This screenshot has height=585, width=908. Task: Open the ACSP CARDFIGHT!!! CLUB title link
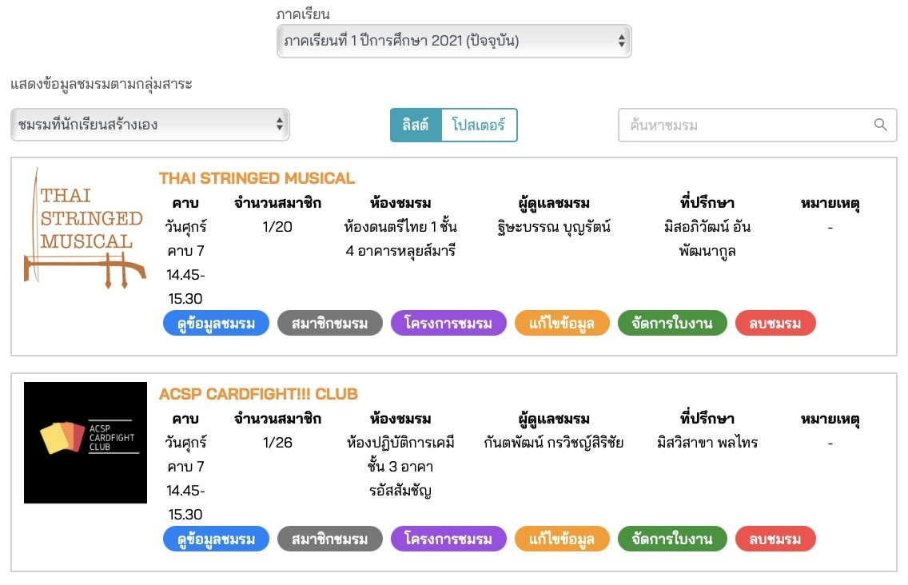pyautogui.click(x=258, y=394)
